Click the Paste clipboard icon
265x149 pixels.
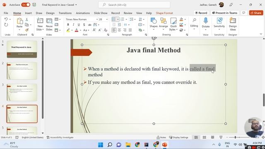[19, 21]
